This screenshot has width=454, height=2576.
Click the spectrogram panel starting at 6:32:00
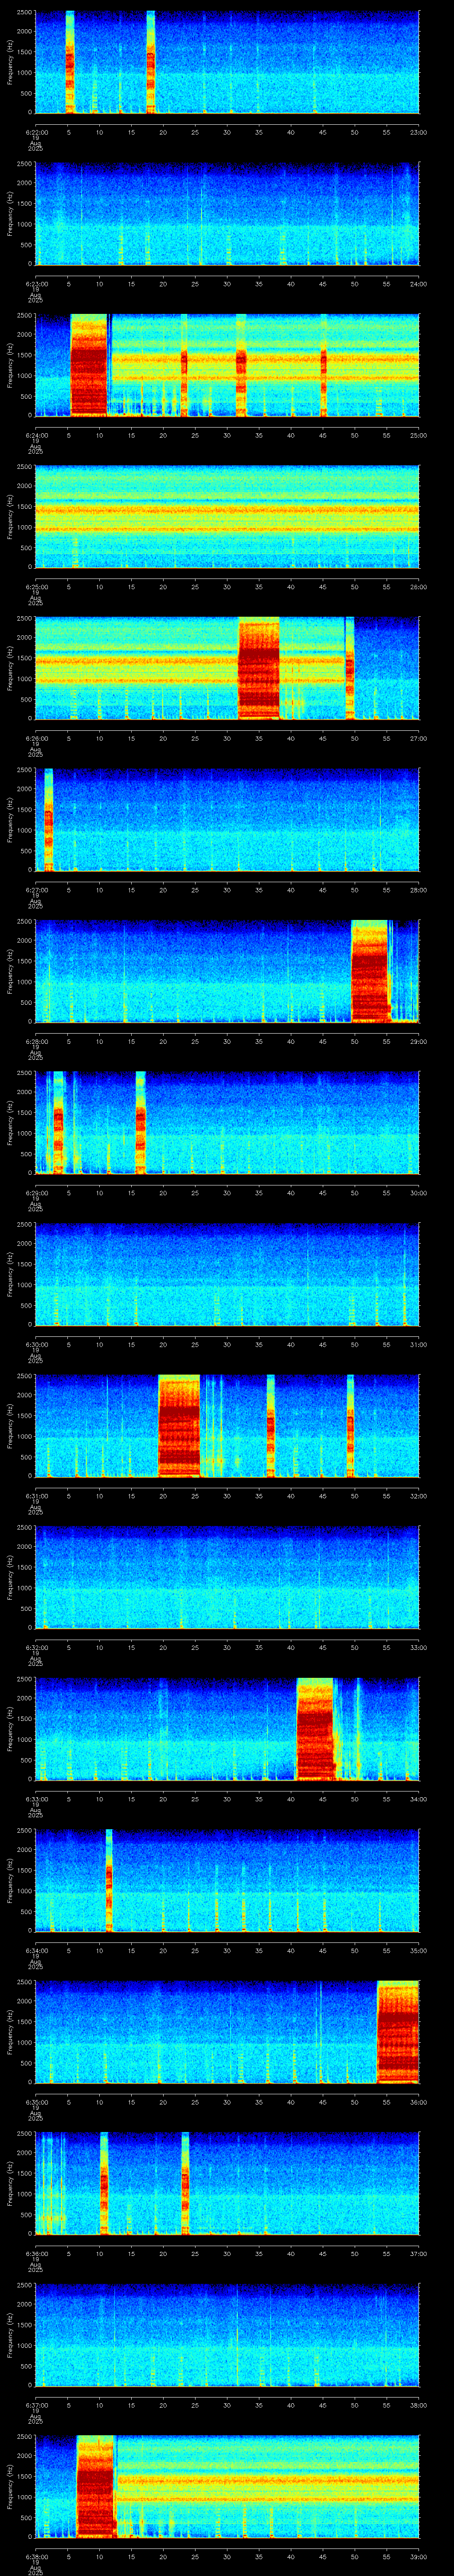pyautogui.click(x=227, y=1577)
